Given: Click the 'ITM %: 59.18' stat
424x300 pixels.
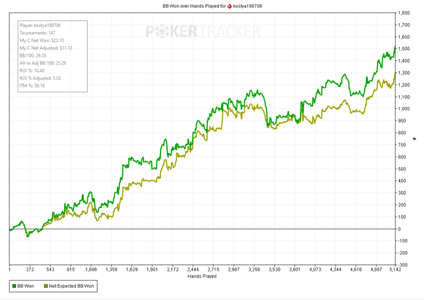Looking at the screenshot, I should (x=32, y=86).
